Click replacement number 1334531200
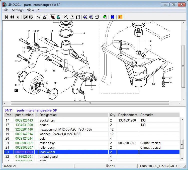Image resolution: width=188 pixels, height=170 pixels. pyautogui.click(x=127, y=120)
